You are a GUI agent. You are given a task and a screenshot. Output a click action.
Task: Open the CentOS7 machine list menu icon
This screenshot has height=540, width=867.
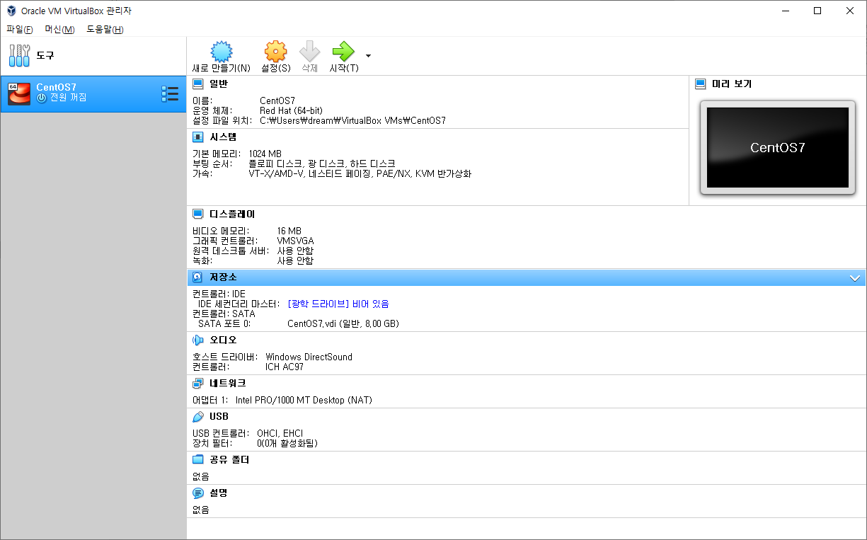coord(170,94)
